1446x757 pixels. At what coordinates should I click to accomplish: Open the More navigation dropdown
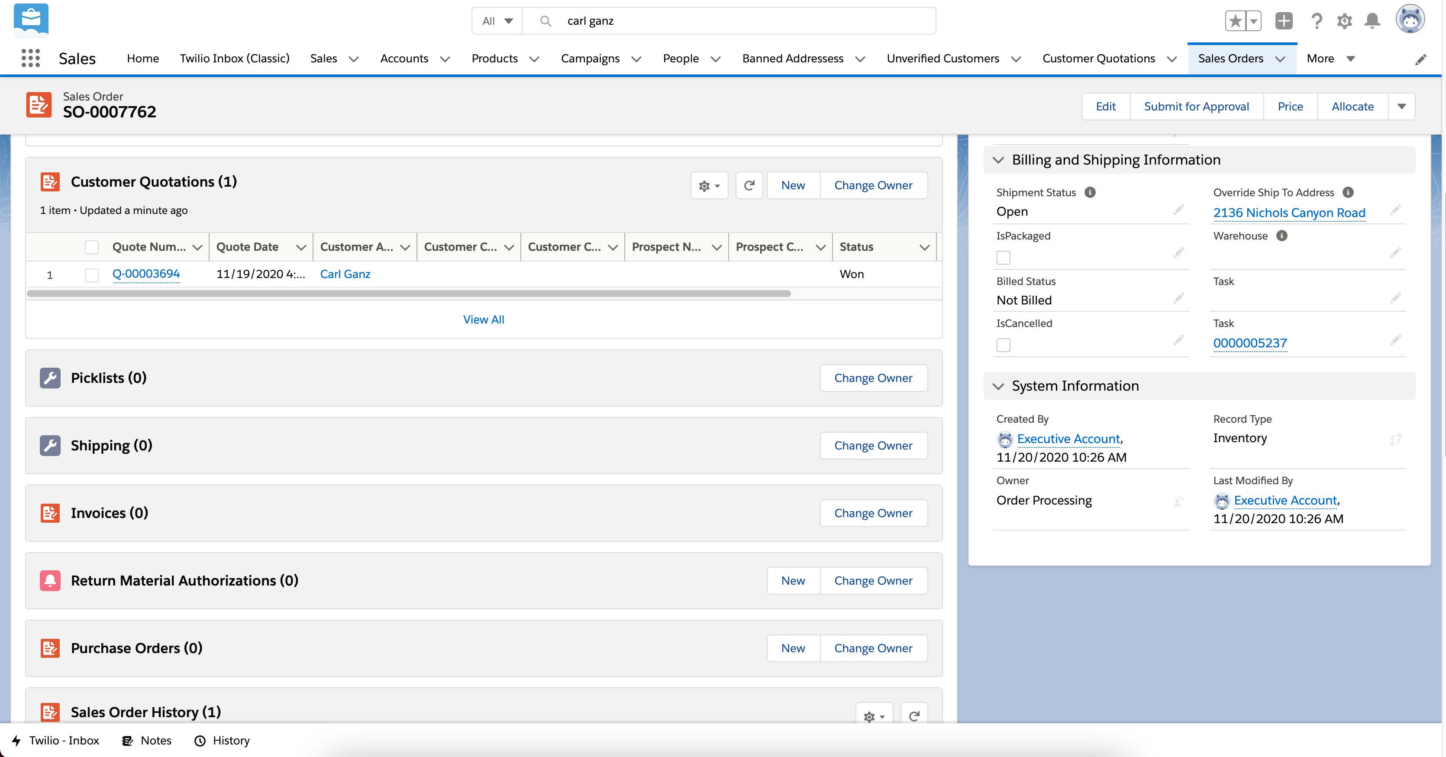1331,58
